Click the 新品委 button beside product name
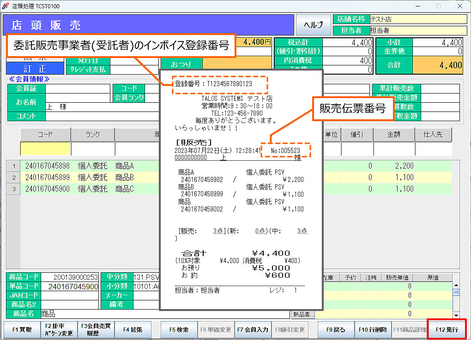The width and height of the screenshot is (471, 340). (x=303, y=315)
